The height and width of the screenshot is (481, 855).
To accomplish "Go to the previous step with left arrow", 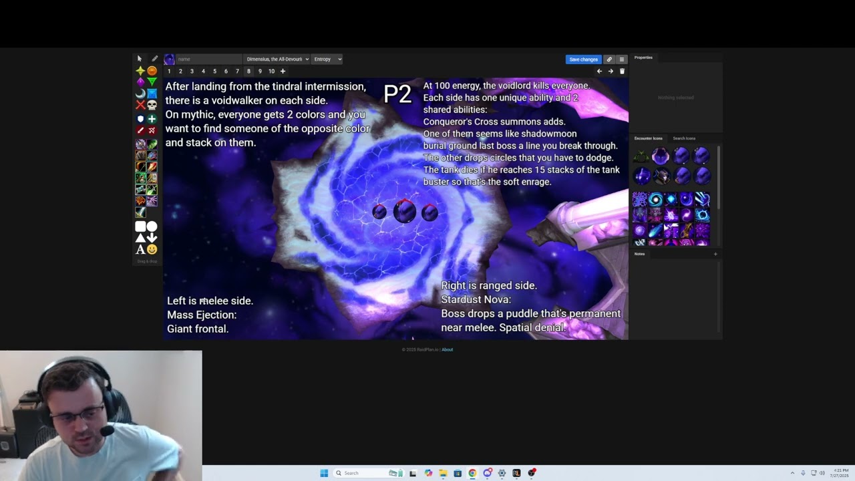I will tap(599, 71).
